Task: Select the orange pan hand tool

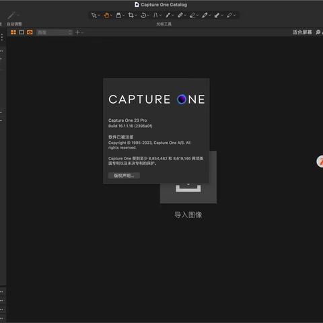Action: (106, 15)
